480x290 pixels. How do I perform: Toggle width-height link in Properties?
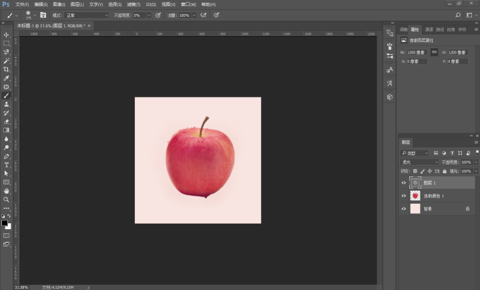[x=434, y=52]
